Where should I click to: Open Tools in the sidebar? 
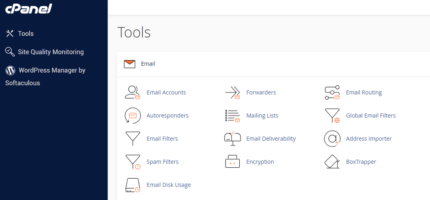point(26,34)
